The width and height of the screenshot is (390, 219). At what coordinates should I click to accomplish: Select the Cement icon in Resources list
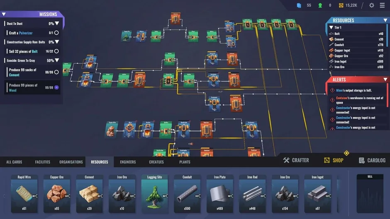[x=331, y=39]
